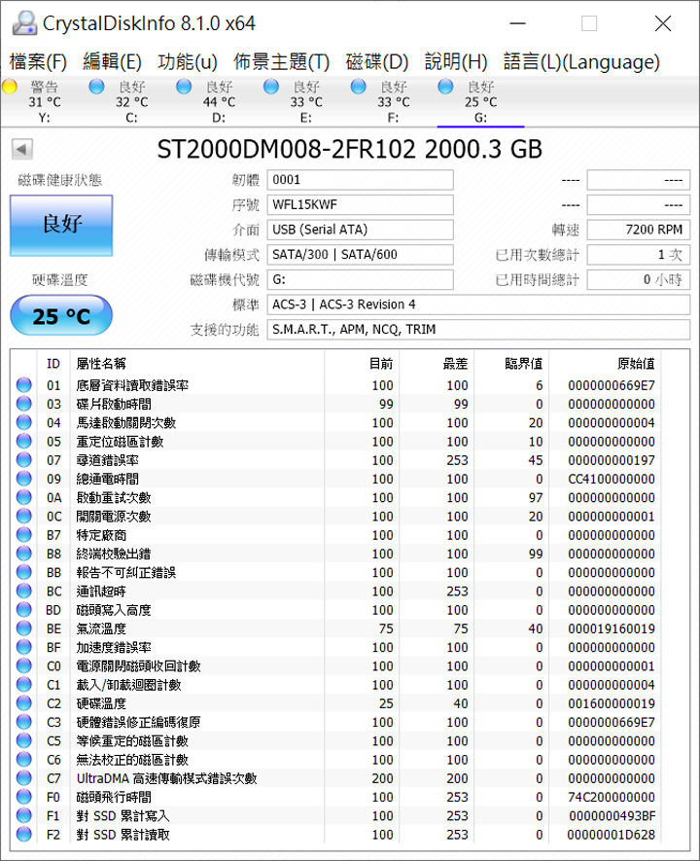Click status orb of attribute 0A row

[x=24, y=497]
